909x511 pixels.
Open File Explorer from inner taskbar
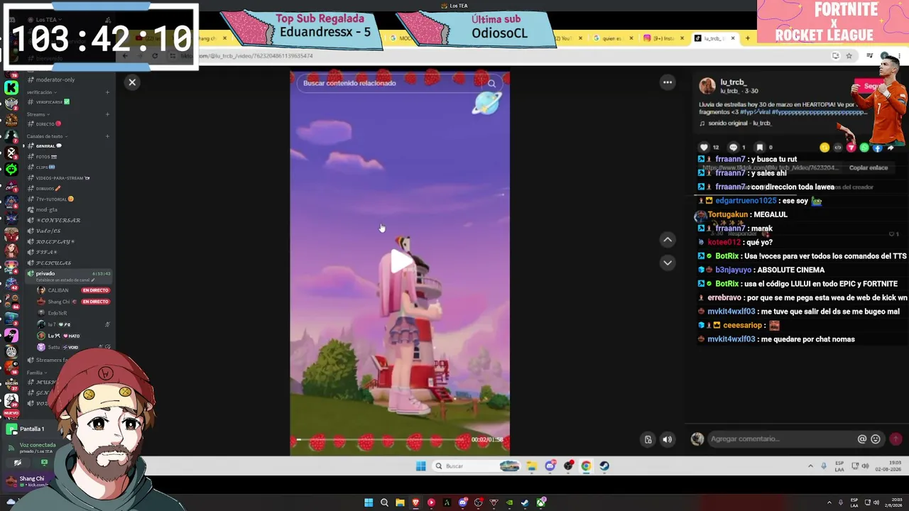tap(531, 466)
